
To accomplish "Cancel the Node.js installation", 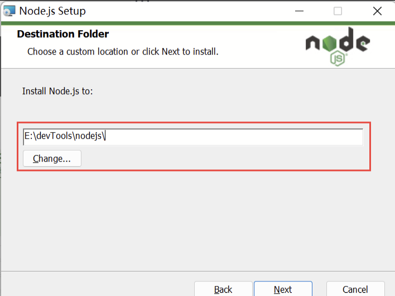I will (355, 289).
